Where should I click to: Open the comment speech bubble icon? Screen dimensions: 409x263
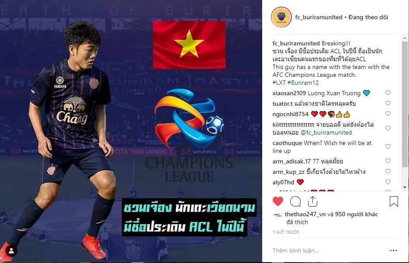pyautogui.click(x=295, y=201)
